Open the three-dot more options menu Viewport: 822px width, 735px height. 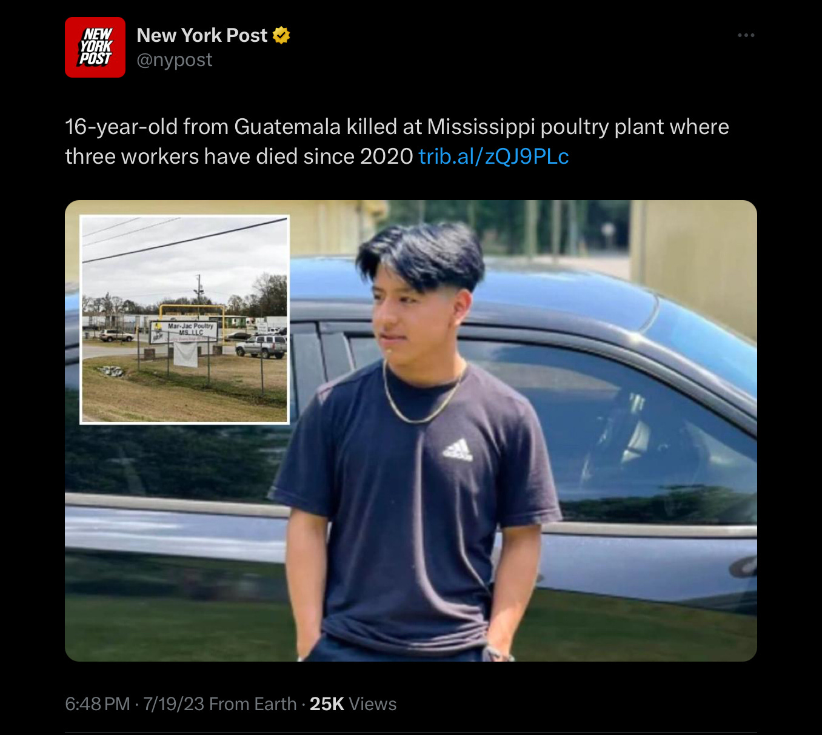click(746, 35)
